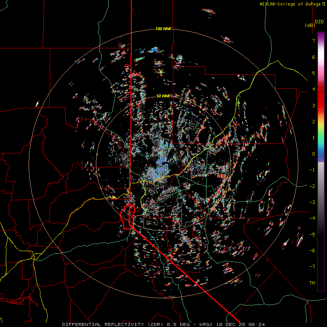
Task: Click the [dB] units label
Action: click(x=310, y=25)
